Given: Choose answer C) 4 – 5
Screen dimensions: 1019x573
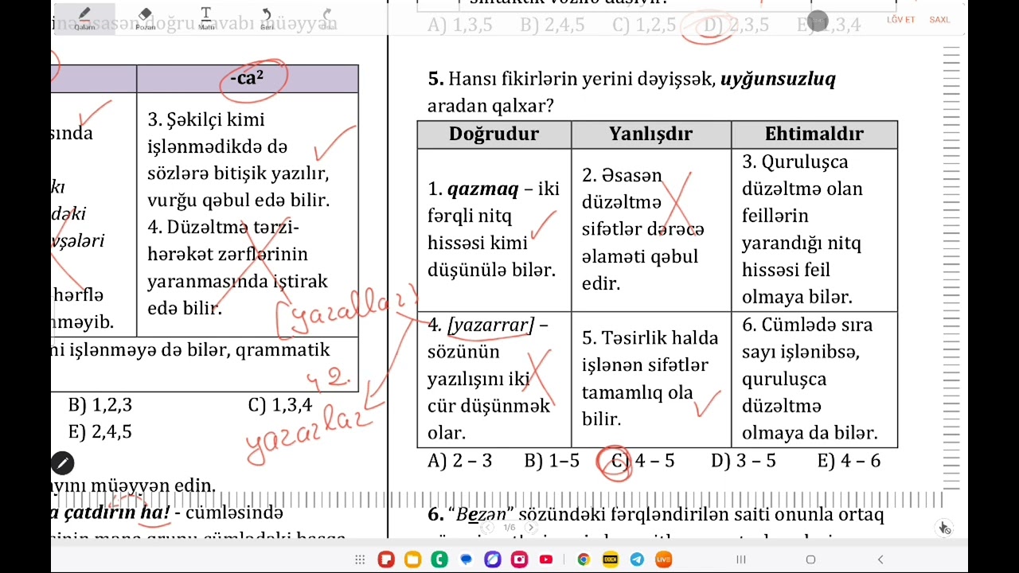Looking at the screenshot, I should (642, 461).
